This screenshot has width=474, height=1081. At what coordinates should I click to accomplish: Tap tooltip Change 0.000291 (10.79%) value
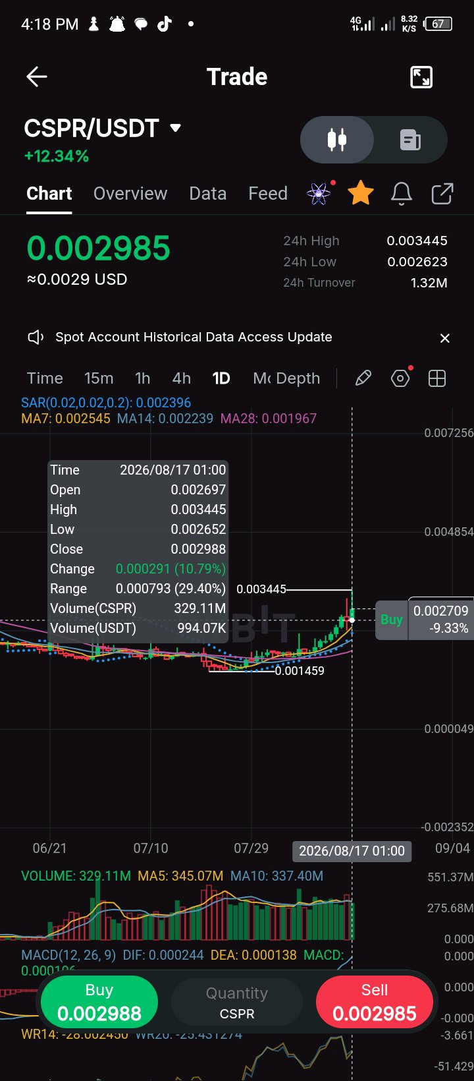(171, 569)
